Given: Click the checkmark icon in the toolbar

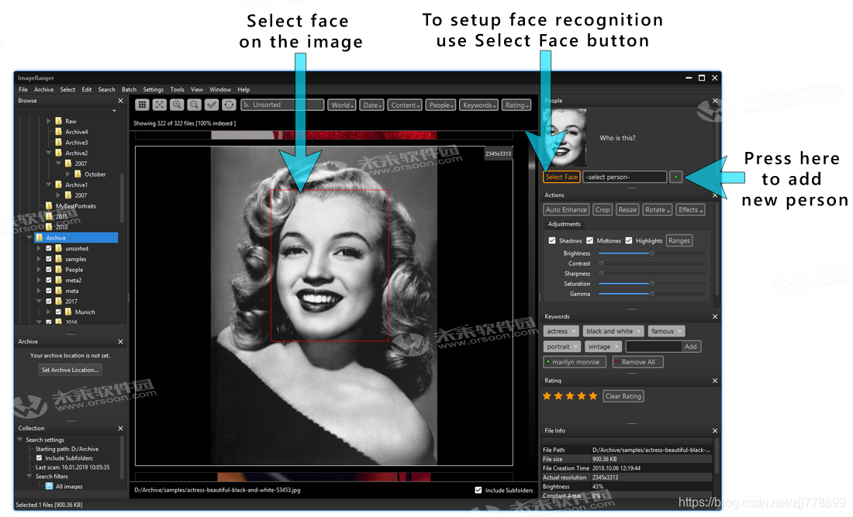Looking at the screenshot, I should click(x=212, y=105).
